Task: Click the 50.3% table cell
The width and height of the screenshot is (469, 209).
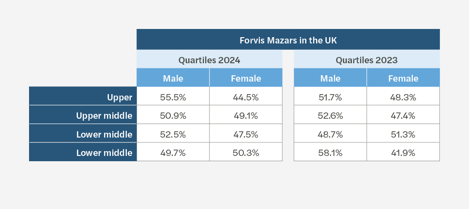Action: click(246, 153)
